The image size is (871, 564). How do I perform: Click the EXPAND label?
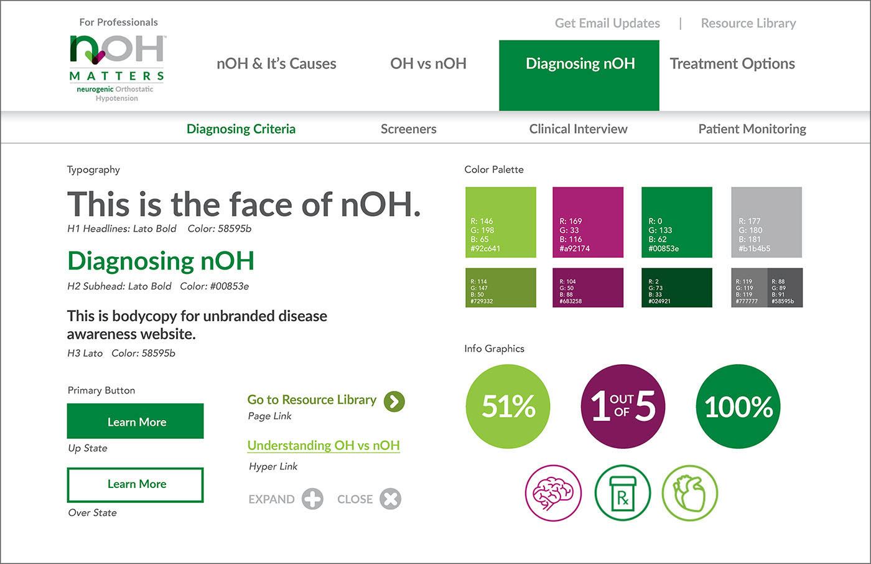point(271,499)
